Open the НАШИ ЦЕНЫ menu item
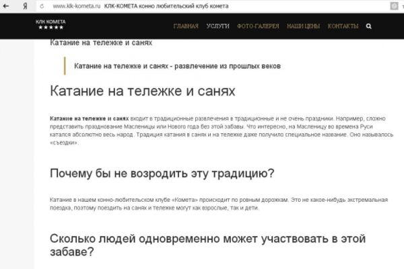The height and width of the screenshot is (269, 404). (x=303, y=26)
